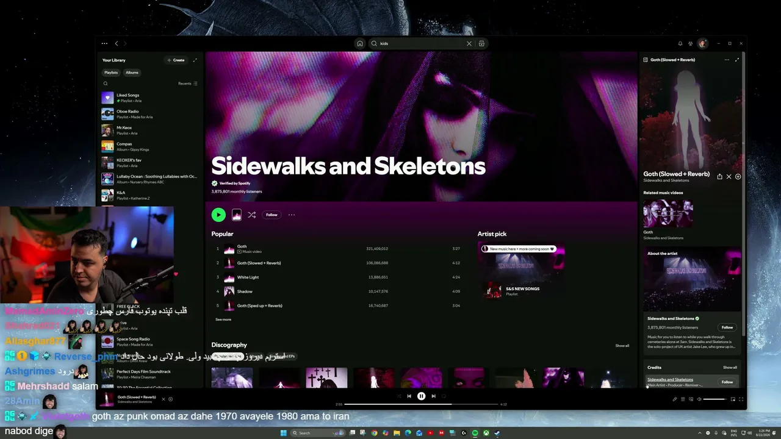Adjust the volume slider
Screen dimensions: 781x439
[x=714, y=399]
